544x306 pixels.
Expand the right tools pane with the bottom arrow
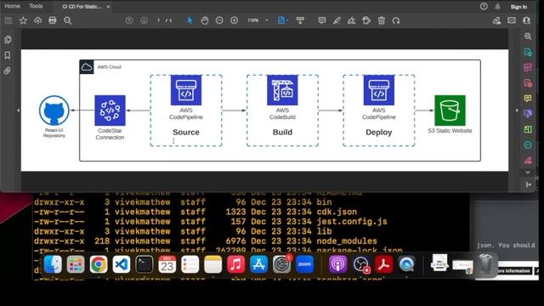(x=529, y=184)
